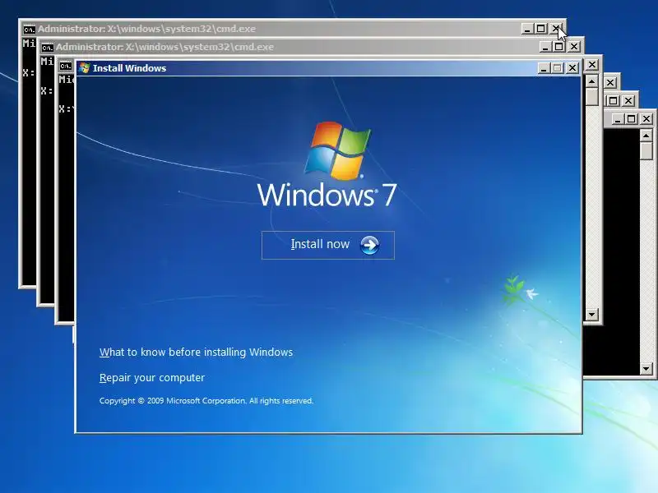658x493 pixels.
Task: Click scrollbar thumb beside Install Windows right edge
Action: [591, 96]
